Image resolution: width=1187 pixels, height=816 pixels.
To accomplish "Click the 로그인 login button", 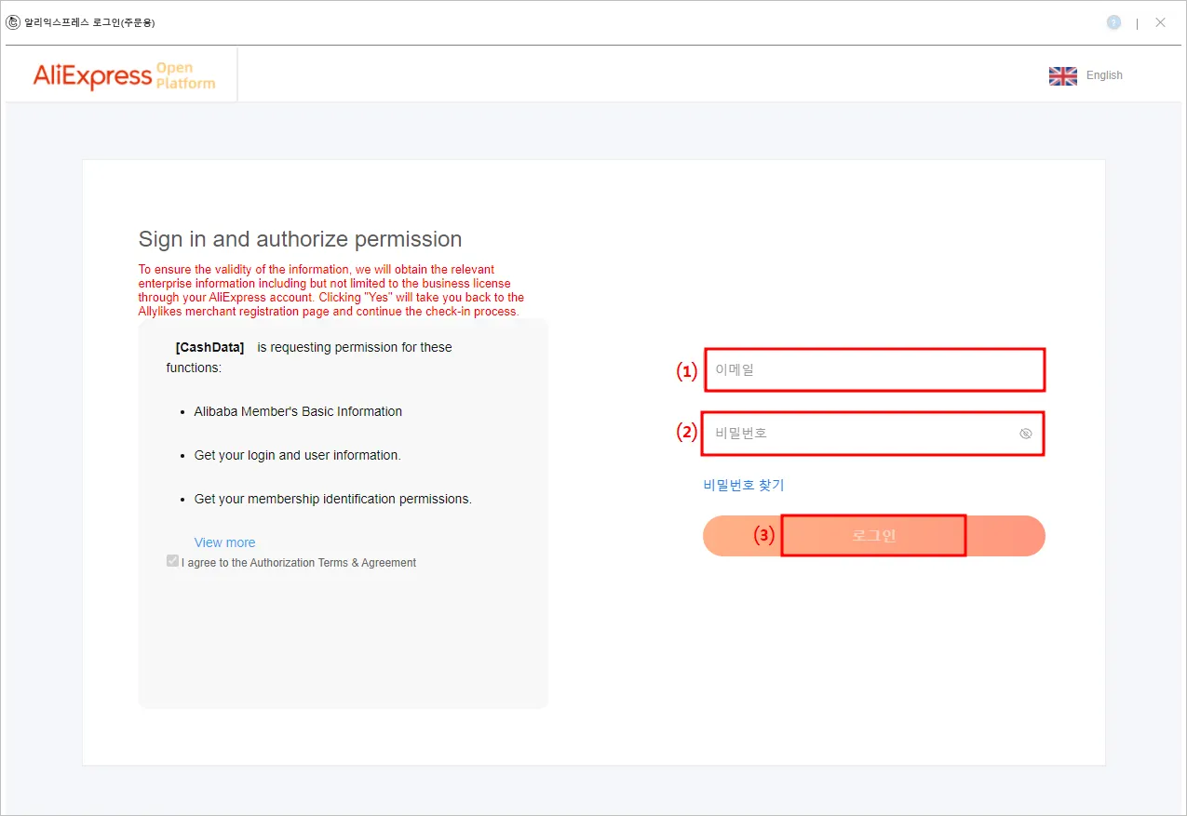I will tap(874, 536).
